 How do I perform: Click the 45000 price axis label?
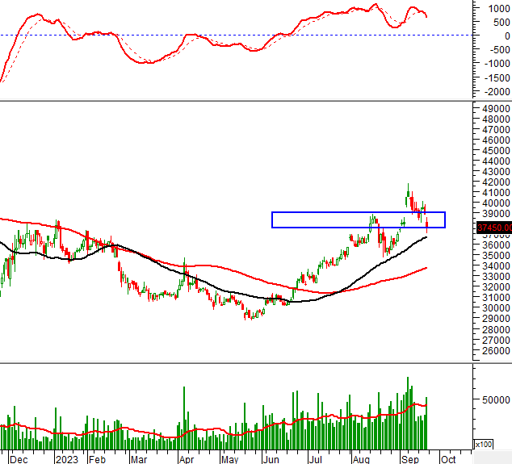(x=496, y=150)
